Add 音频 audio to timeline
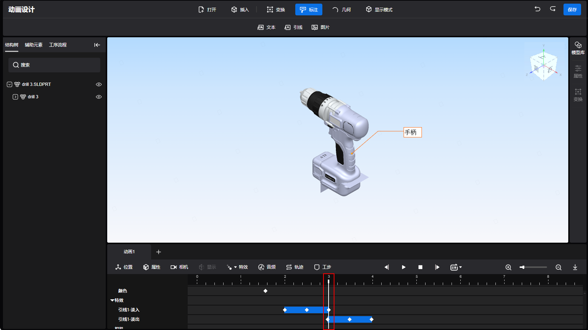This screenshot has height=330, width=588. click(x=267, y=267)
